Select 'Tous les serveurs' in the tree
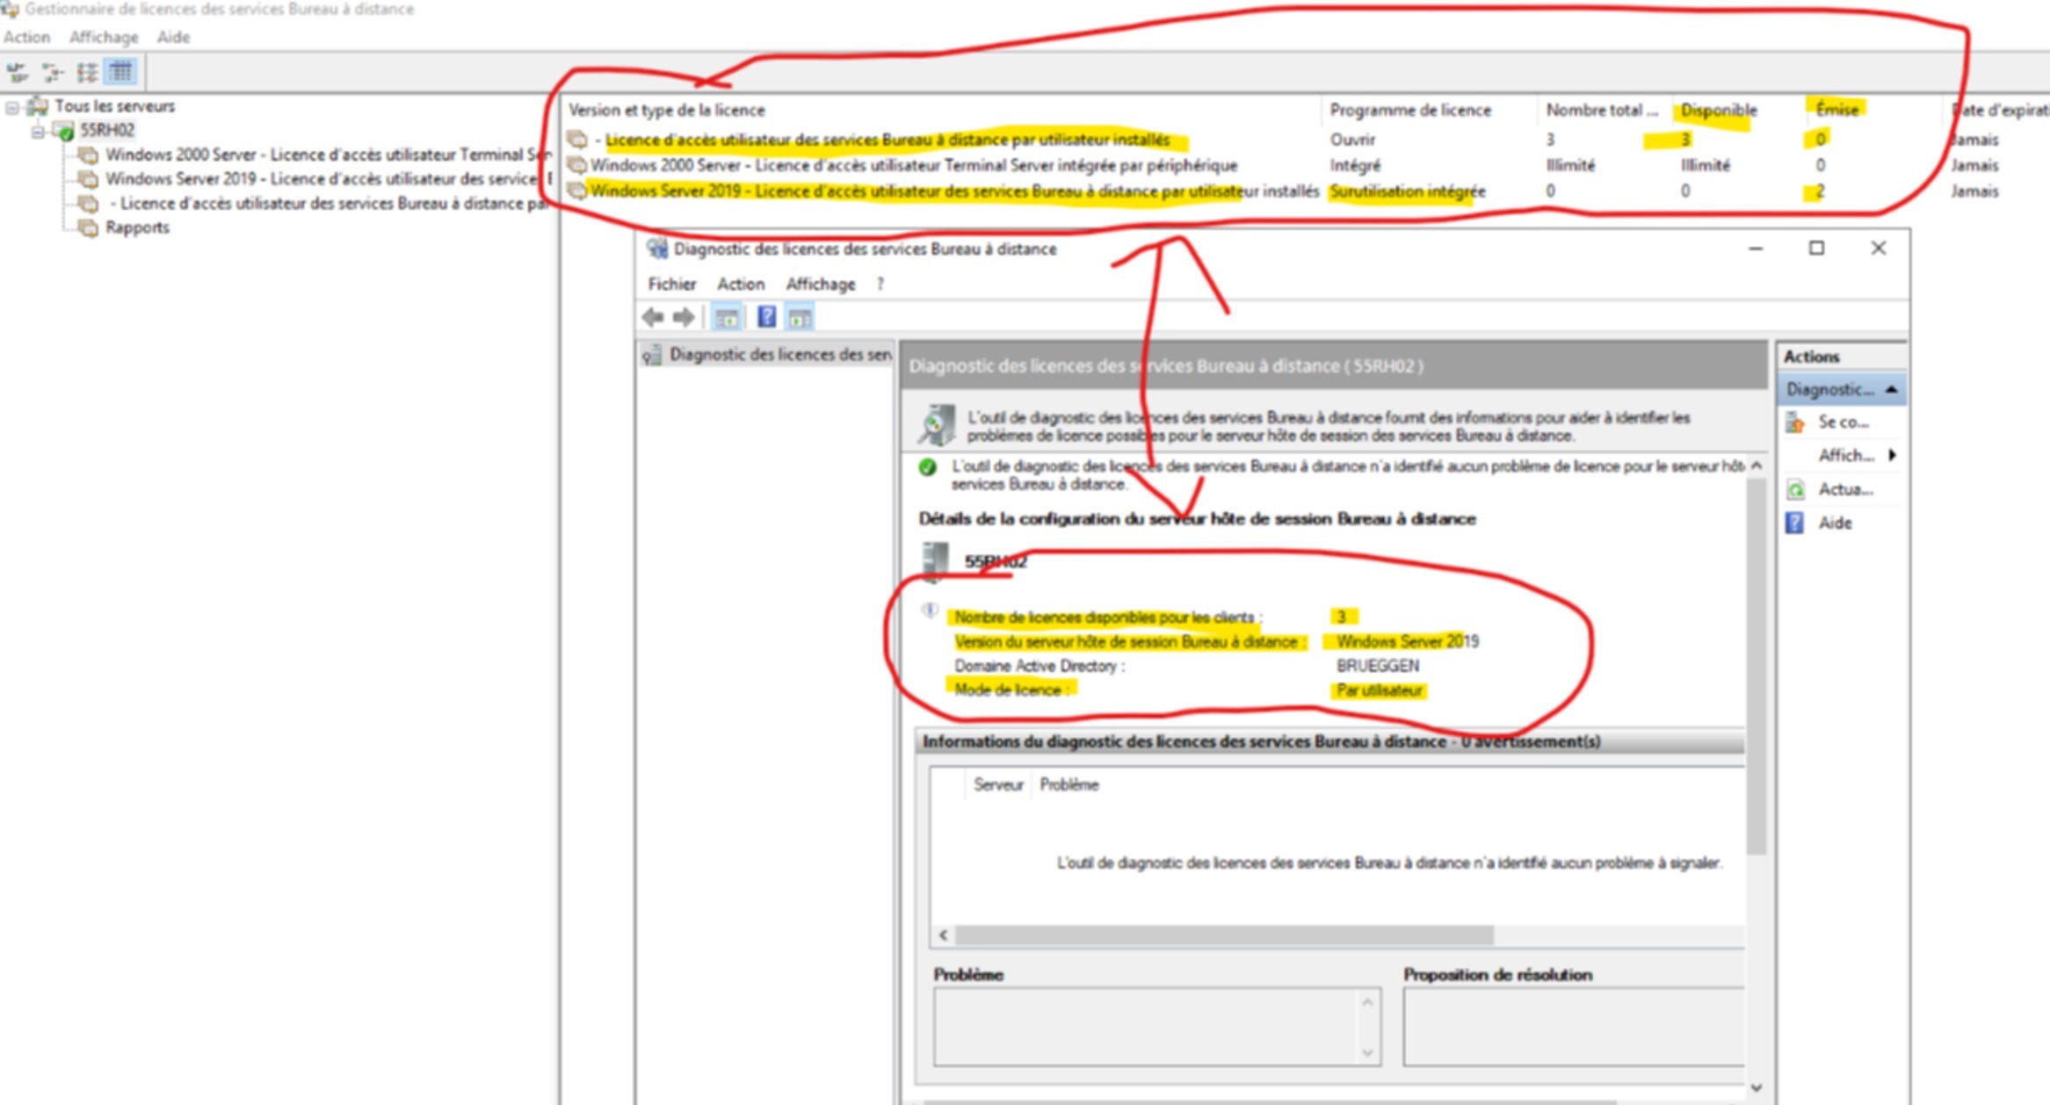Screen dimensions: 2050x1105 114,106
